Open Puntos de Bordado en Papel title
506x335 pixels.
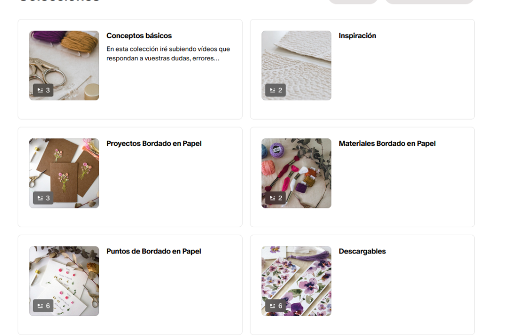coord(154,251)
